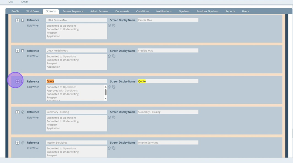
Task: Click the copy icon in the URLA FreddieMac row
Action: 114,56
